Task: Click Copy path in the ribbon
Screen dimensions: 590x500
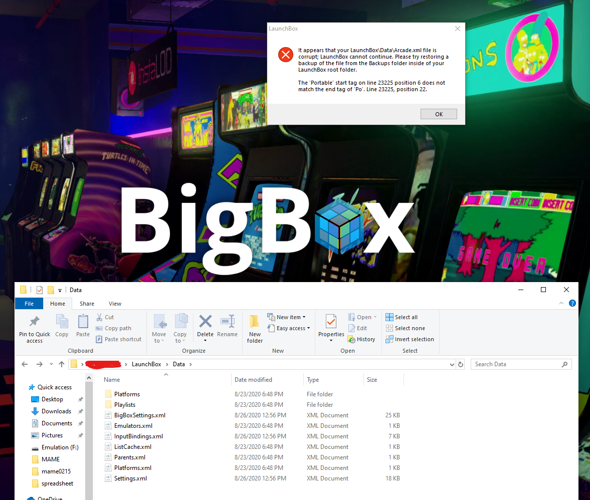Action: [113, 328]
